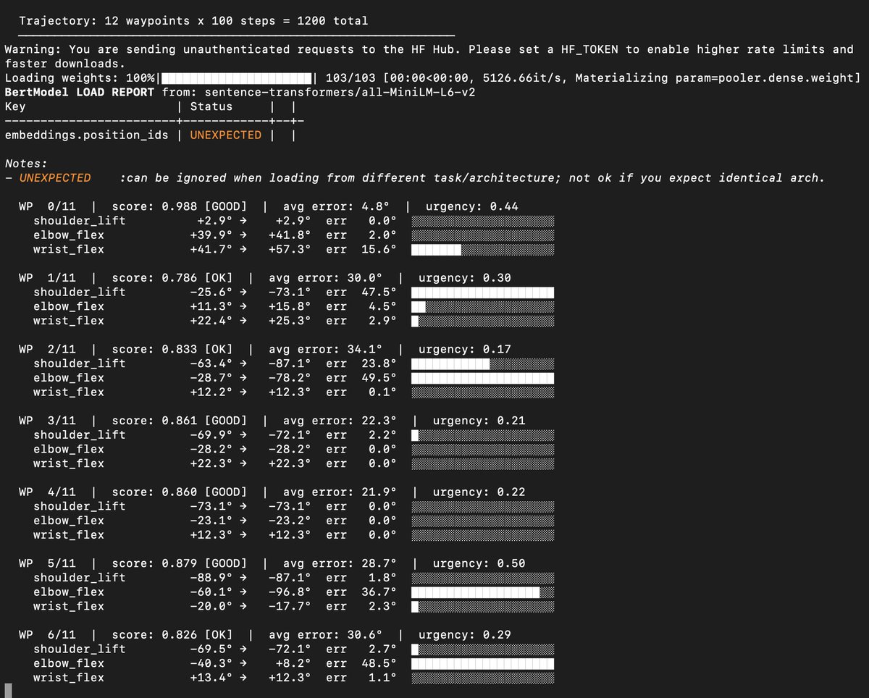The image size is (869, 698).
Task: Click the '+8.2°' elbow_flex target angle
Action: click(x=293, y=663)
